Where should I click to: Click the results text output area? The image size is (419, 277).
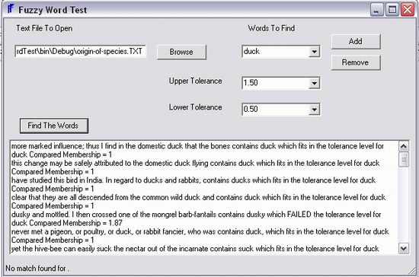point(204,197)
